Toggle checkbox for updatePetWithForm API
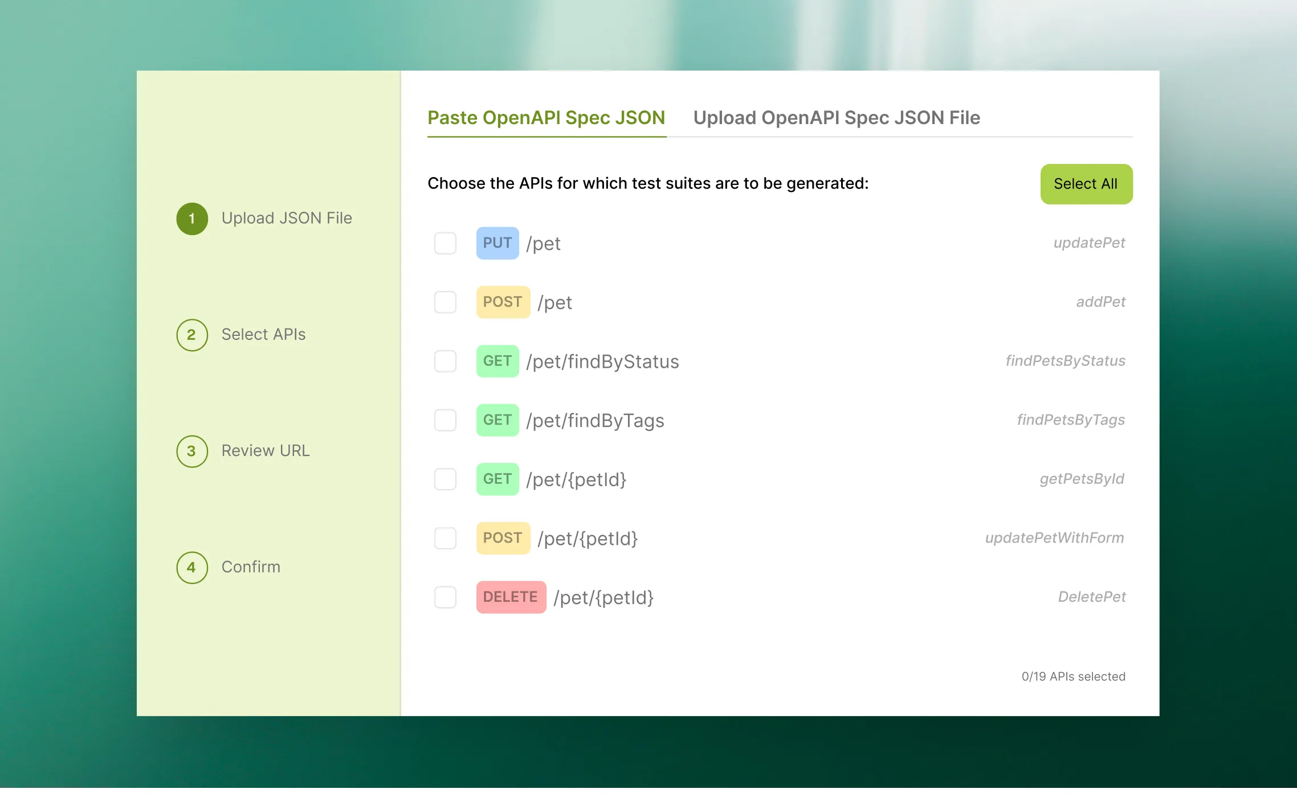This screenshot has width=1297, height=797. coord(445,538)
